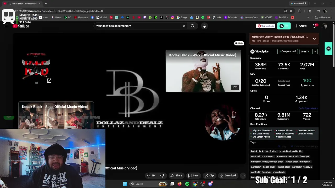Open TubeBuddy Give feedback
The image size is (335, 188).
pos(266,26)
